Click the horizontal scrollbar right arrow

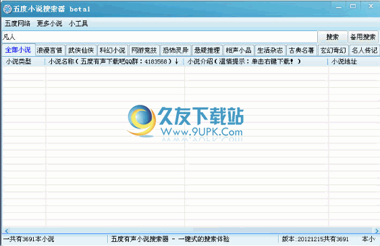pyautogui.click(x=377, y=230)
